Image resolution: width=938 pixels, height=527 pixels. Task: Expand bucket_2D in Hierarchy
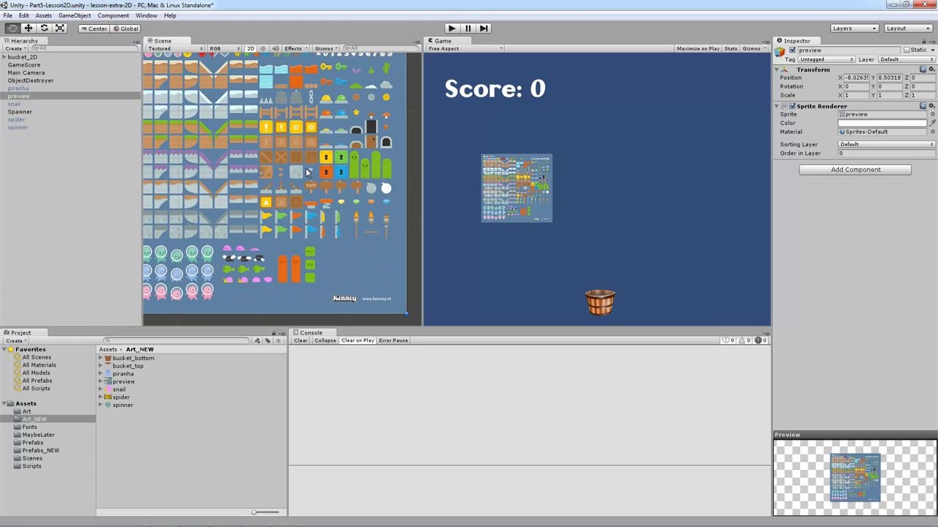4,57
